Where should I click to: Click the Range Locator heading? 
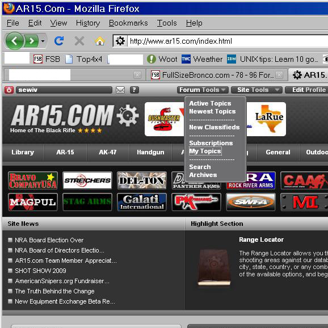pos(261,239)
